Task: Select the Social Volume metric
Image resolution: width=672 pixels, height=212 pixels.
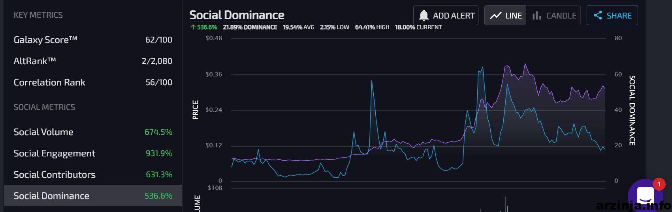Action: [x=93, y=132]
